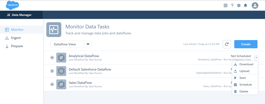Screen dimensions: 265x104
Task: Select Upload from the actions menu
Action: pos(245,71)
